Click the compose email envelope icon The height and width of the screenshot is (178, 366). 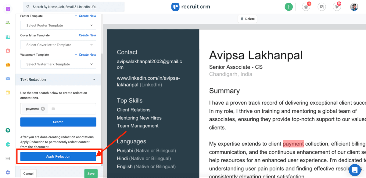(321, 7)
